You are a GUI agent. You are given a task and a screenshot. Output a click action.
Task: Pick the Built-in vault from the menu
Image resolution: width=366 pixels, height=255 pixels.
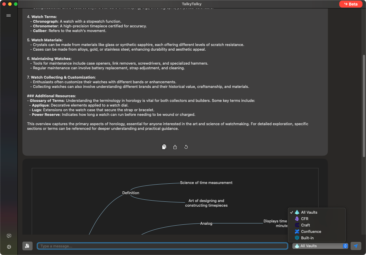tap(307, 238)
